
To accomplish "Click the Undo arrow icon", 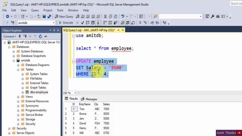I will tap(123, 16).
